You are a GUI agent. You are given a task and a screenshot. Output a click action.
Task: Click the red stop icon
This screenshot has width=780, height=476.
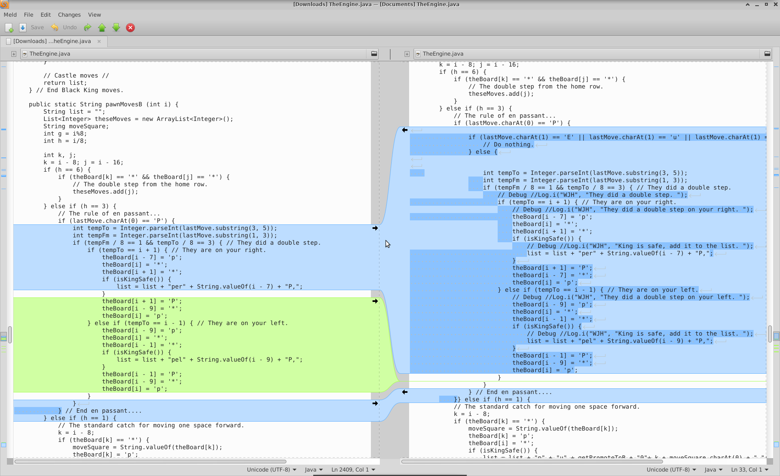(130, 28)
